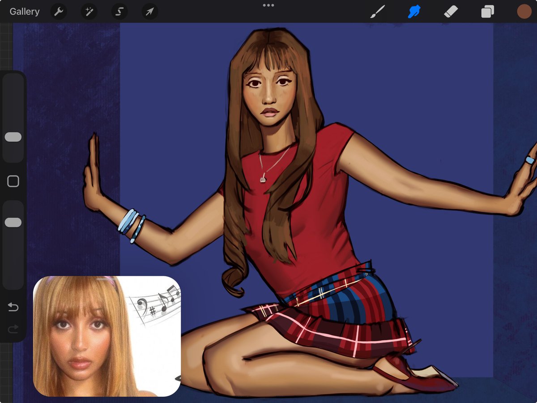Tap the Redo arrow
Image resolution: width=537 pixels, height=403 pixels.
pos(13,330)
